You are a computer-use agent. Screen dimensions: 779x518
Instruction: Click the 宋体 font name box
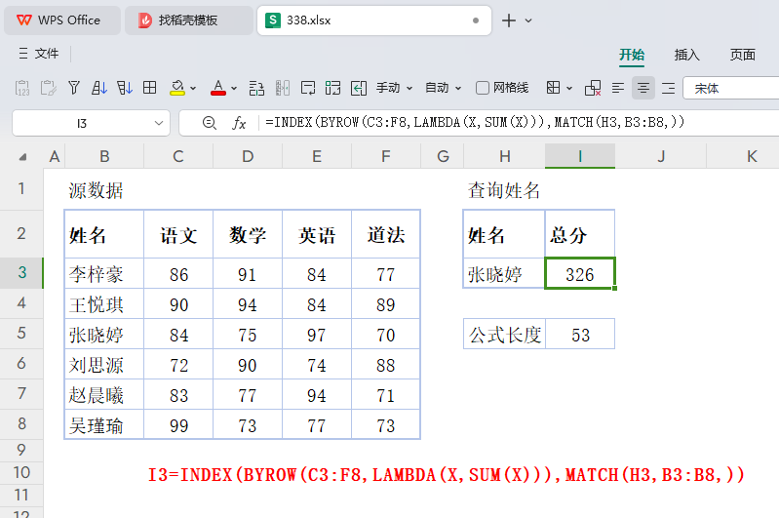pyautogui.click(x=731, y=88)
